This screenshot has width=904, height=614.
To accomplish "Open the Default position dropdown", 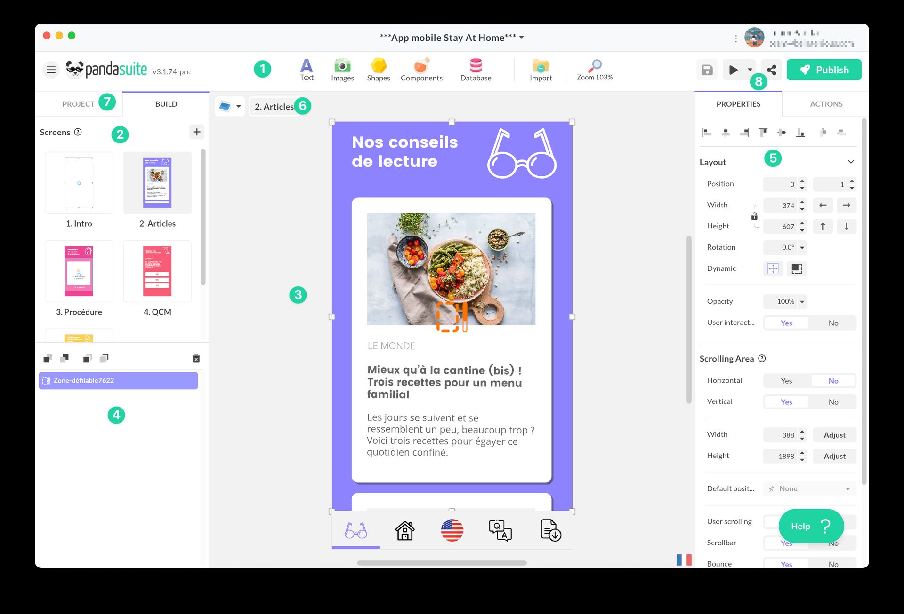I will (x=808, y=488).
